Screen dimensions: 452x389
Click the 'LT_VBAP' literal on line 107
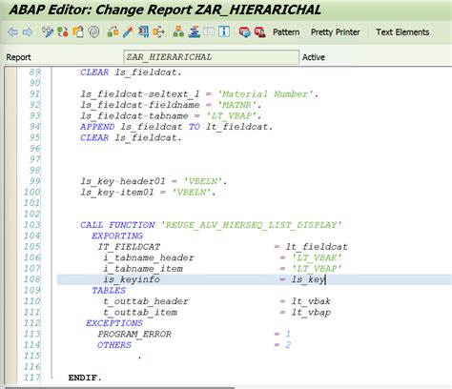point(317,269)
